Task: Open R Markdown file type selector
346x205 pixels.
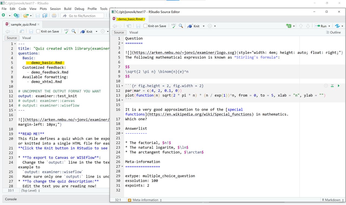Action: point(333,200)
